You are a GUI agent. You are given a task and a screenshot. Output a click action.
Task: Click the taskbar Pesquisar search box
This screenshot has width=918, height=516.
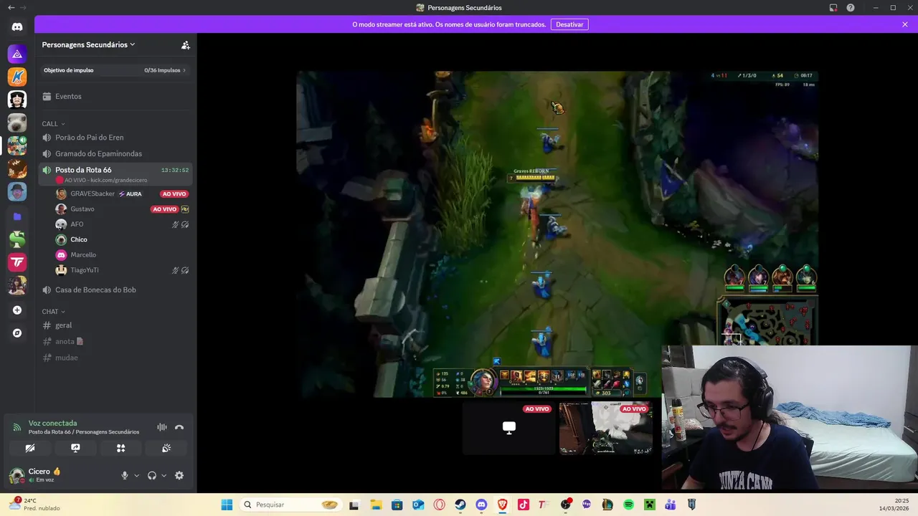point(290,505)
